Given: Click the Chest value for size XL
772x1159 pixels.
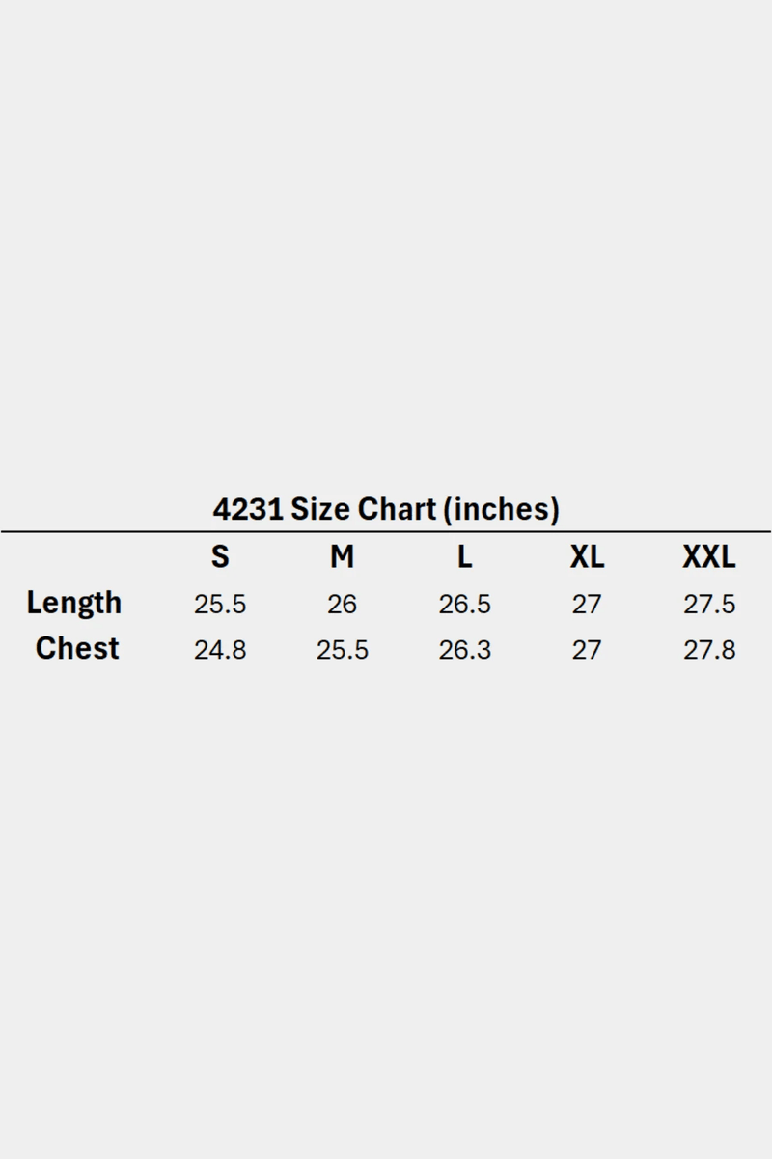Looking at the screenshot, I should 587,650.
